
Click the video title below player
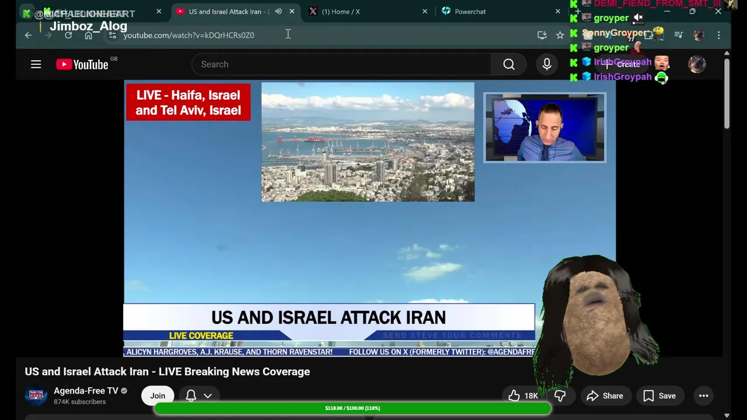pyautogui.click(x=167, y=372)
